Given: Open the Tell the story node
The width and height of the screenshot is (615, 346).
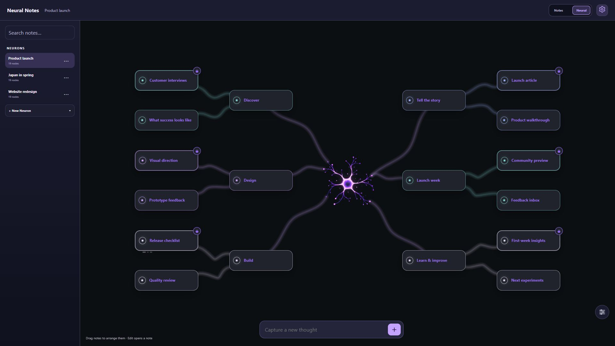Looking at the screenshot, I should [x=434, y=100].
